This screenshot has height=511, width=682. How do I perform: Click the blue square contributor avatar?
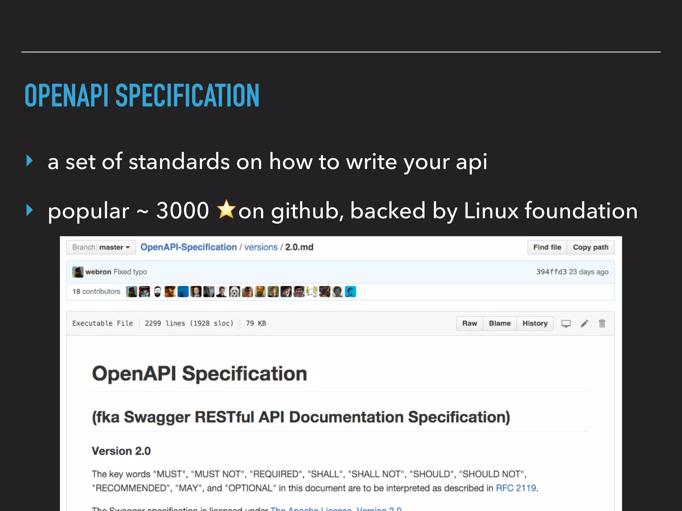pos(183,291)
